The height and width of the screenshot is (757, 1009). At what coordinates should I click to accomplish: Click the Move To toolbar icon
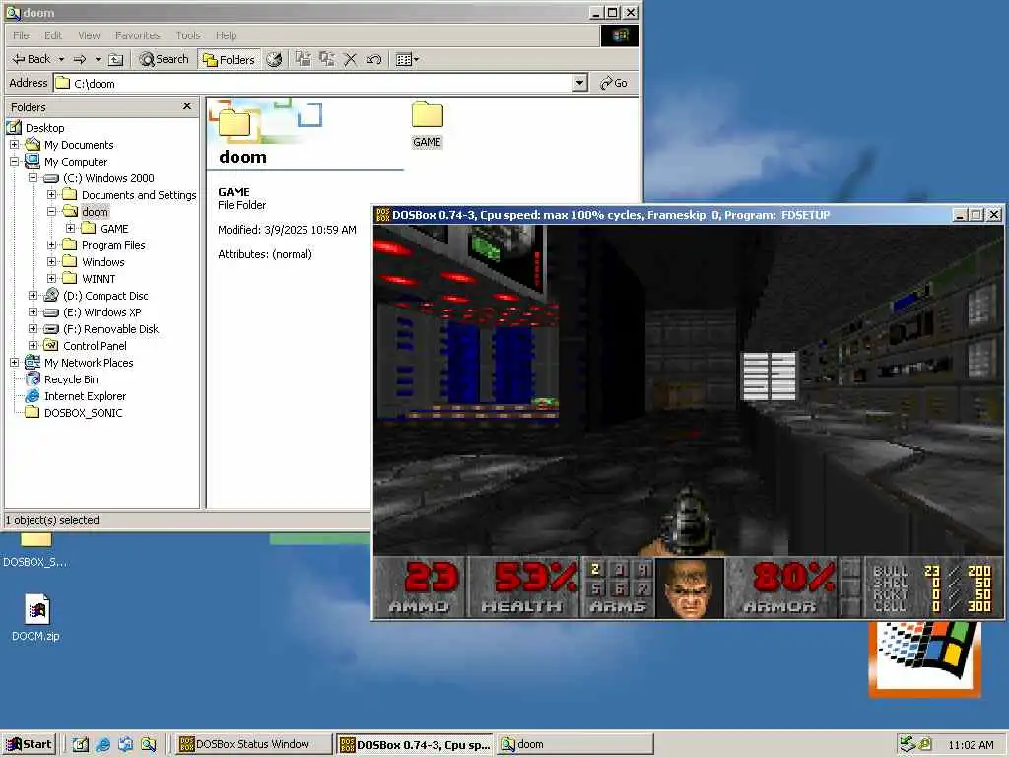(x=303, y=59)
